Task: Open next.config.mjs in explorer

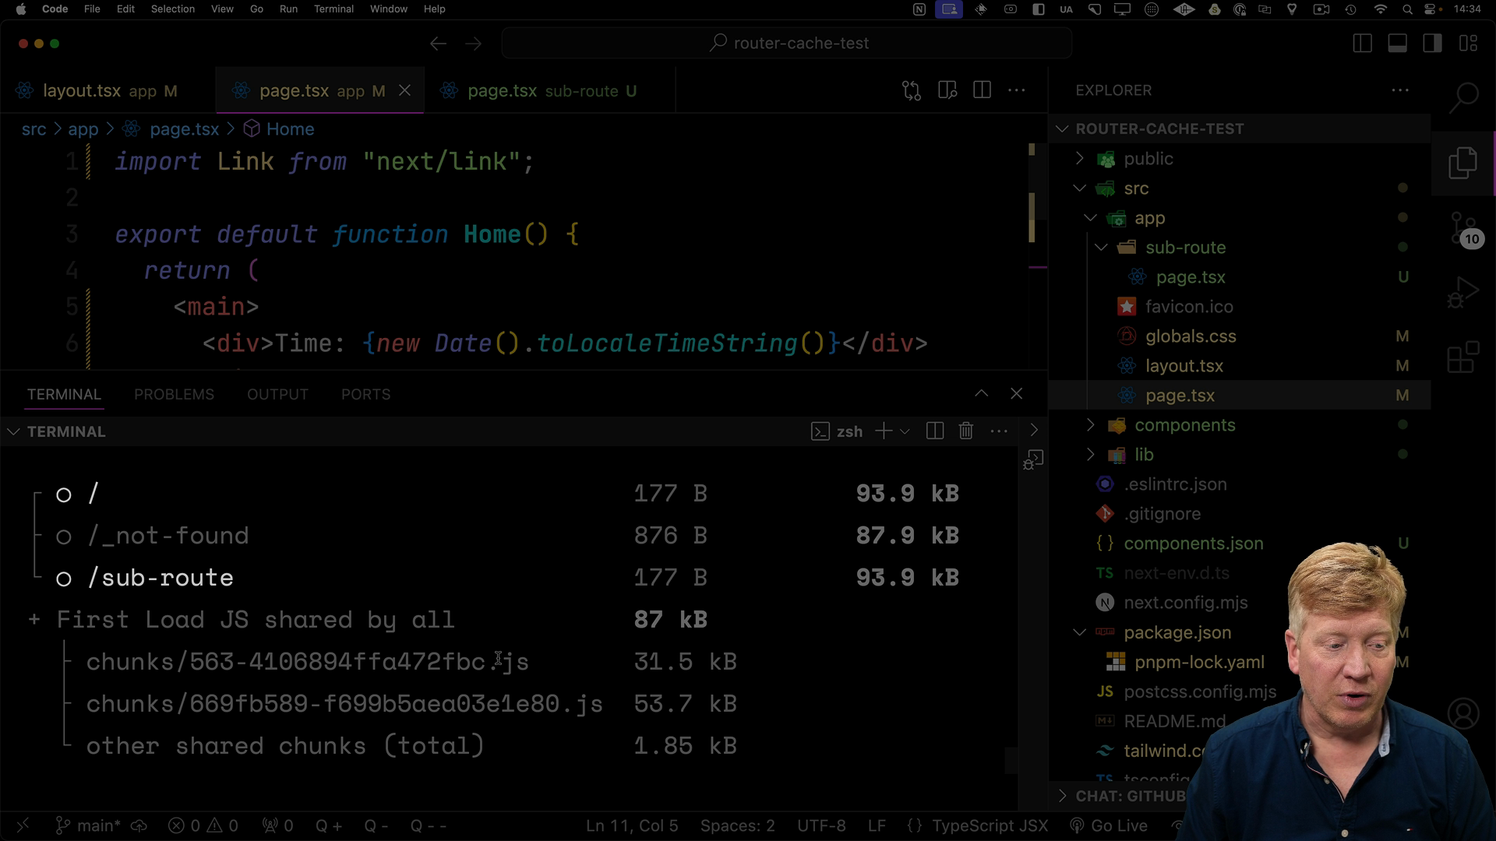Action: click(x=1185, y=603)
